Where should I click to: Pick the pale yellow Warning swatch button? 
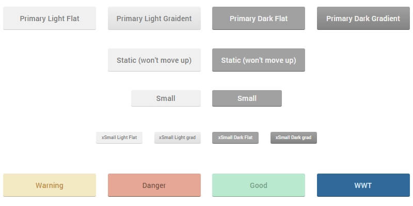[50, 185]
